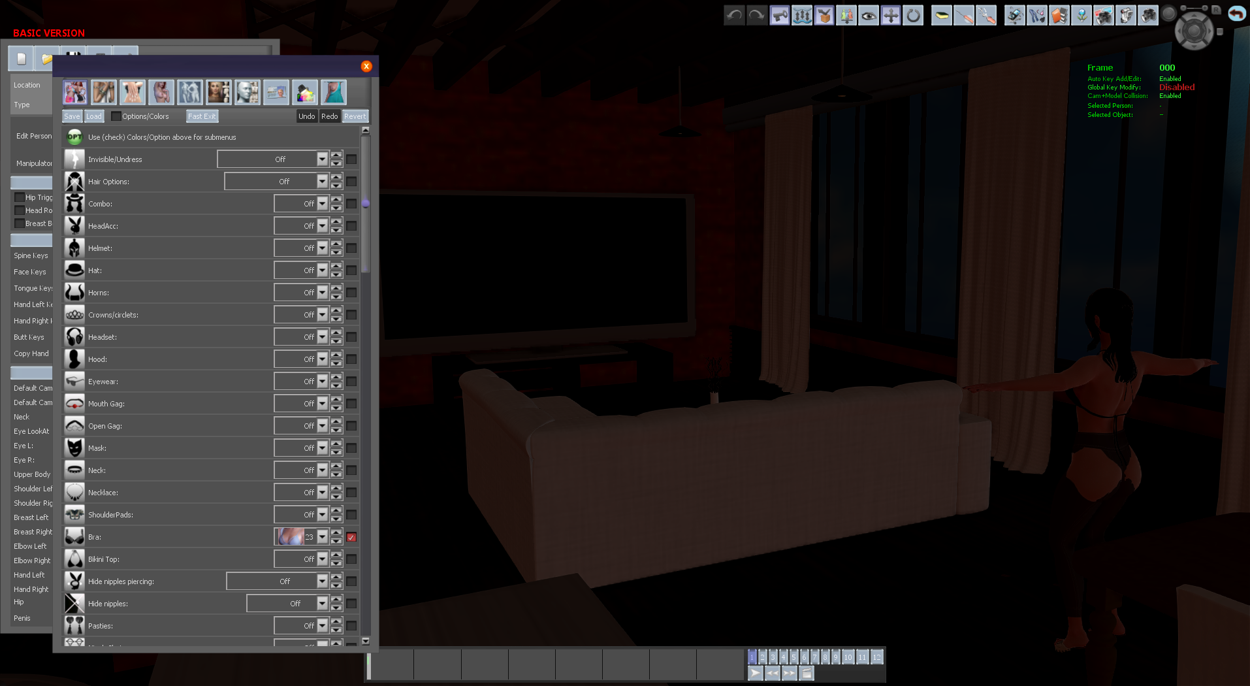1250x686 pixels.
Task: Select timeline slot 12 tab
Action: click(x=876, y=657)
